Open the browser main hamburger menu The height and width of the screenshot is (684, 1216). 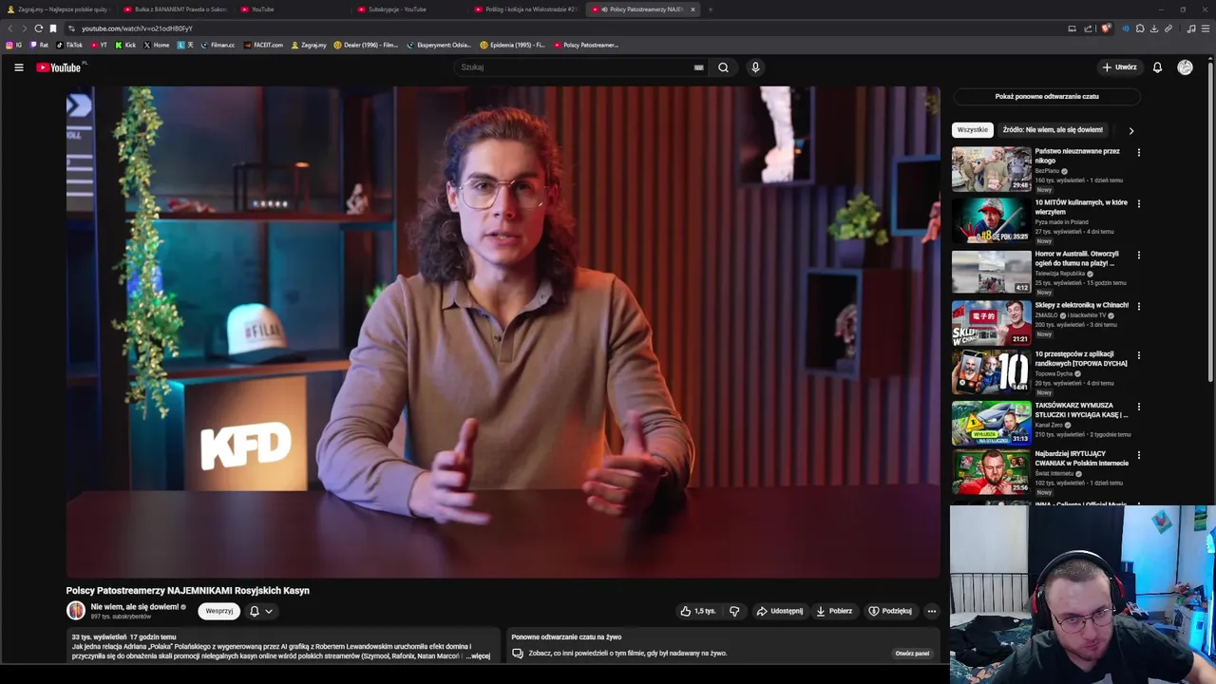click(1206, 28)
